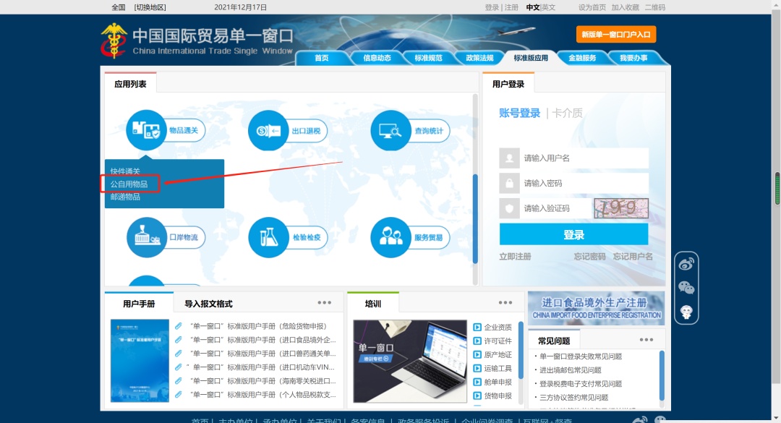
Task: Click the 查询统计 application icon
Action: click(391, 131)
